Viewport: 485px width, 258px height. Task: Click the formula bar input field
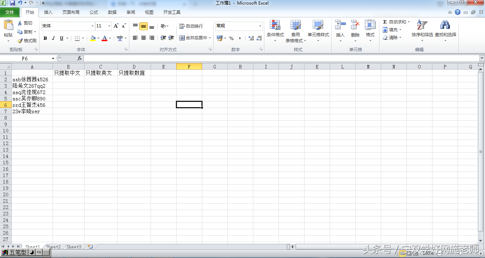(281, 58)
